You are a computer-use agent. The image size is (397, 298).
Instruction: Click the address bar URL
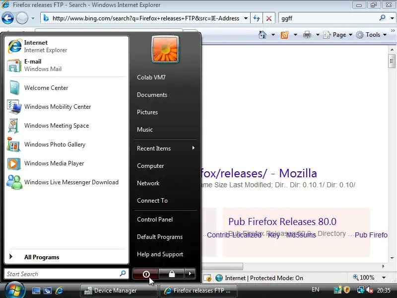(x=145, y=18)
